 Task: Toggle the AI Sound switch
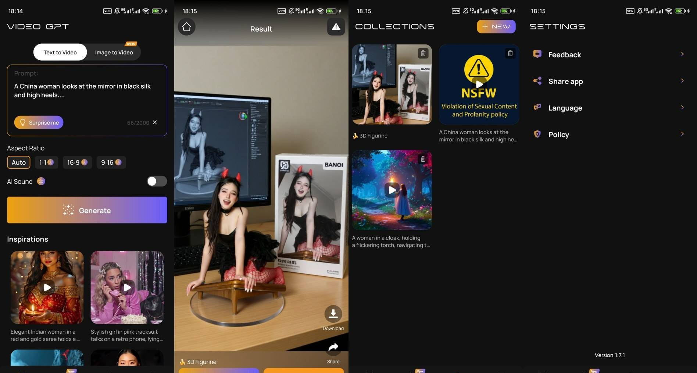coord(157,181)
